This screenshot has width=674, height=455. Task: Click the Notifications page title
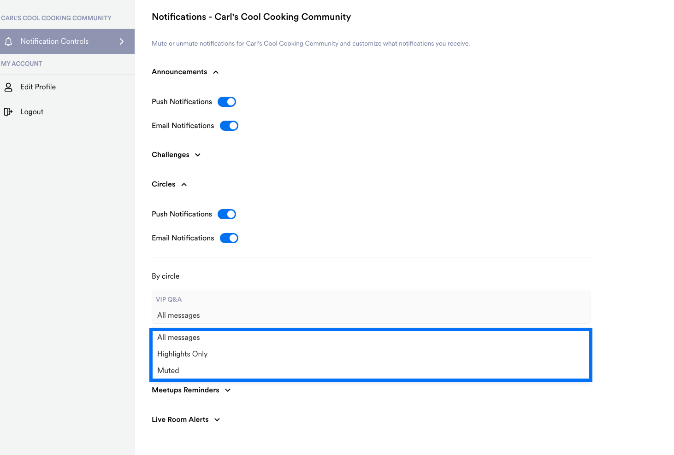(x=251, y=17)
